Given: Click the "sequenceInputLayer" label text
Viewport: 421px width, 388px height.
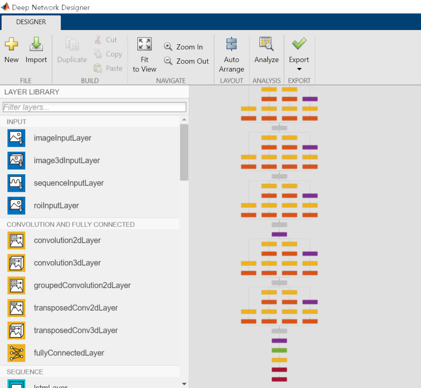Looking at the screenshot, I should point(69,183).
